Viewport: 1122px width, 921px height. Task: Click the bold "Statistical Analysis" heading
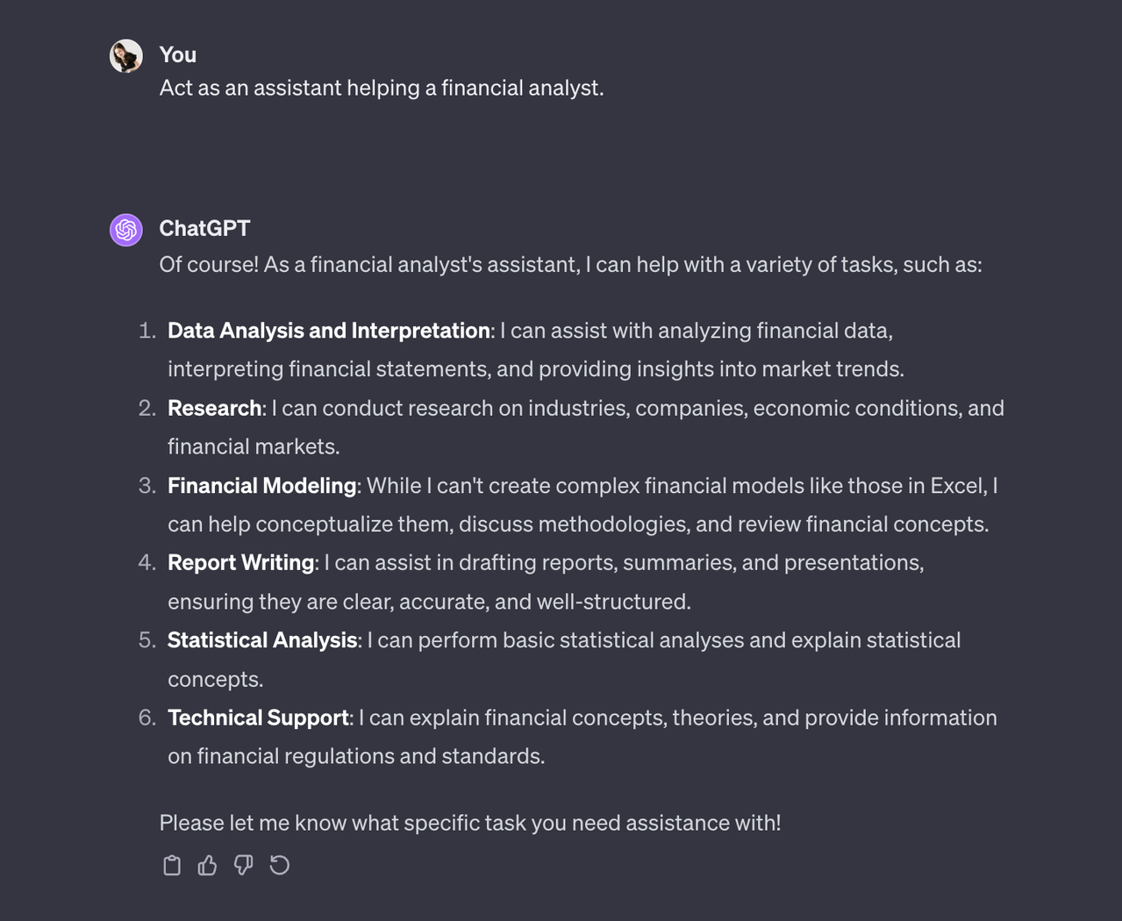pyautogui.click(x=261, y=640)
